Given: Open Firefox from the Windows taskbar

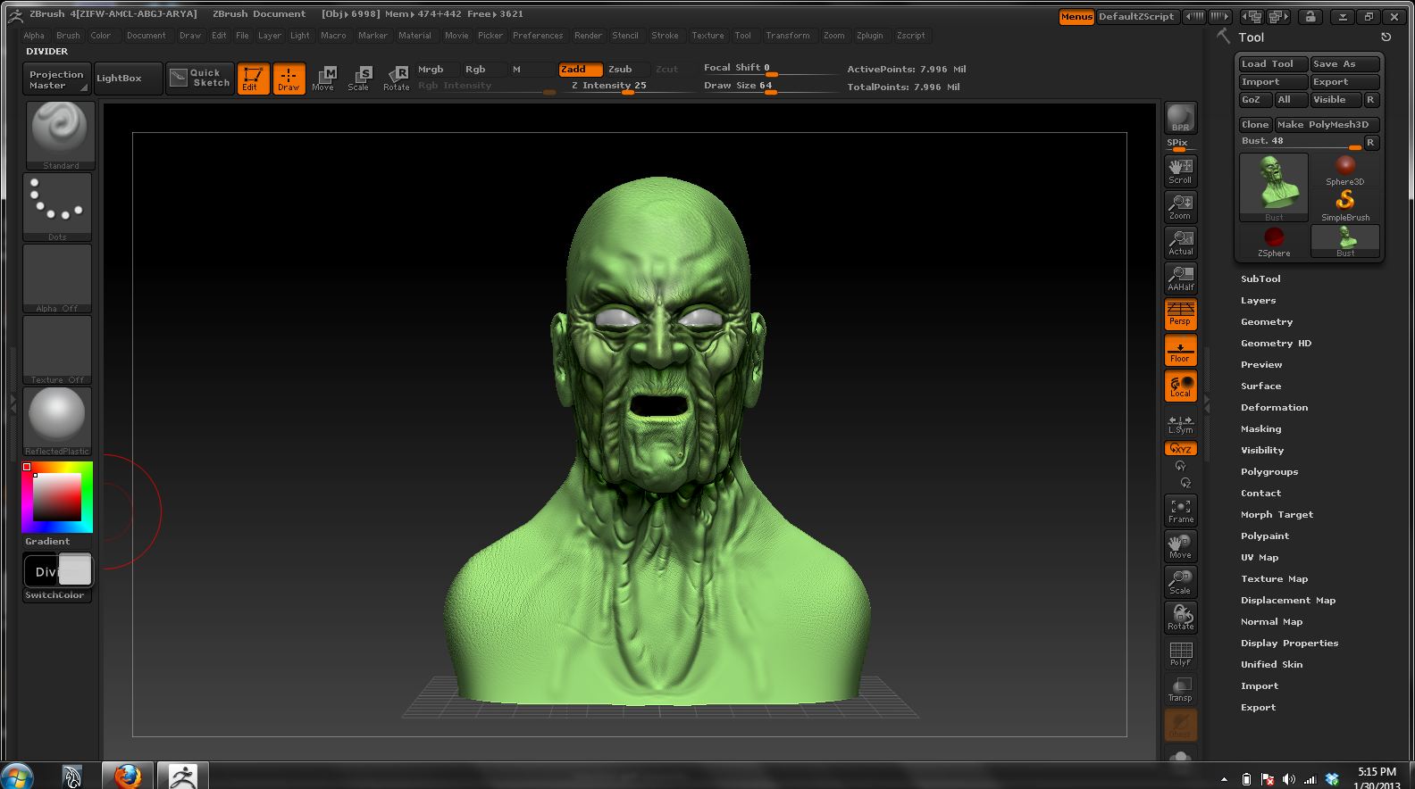Looking at the screenshot, I should 128,776.
